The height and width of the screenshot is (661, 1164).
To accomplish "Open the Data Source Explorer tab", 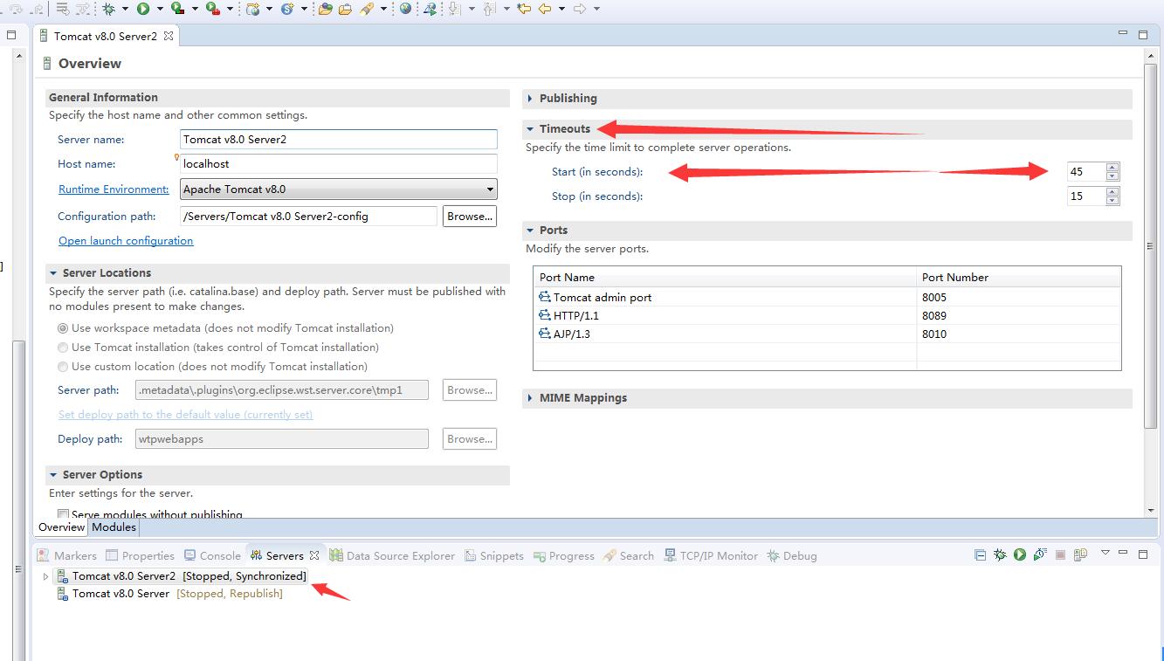I will pos(392,555).
